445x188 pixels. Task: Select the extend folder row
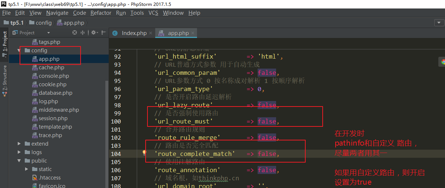(x=58, y=144)
